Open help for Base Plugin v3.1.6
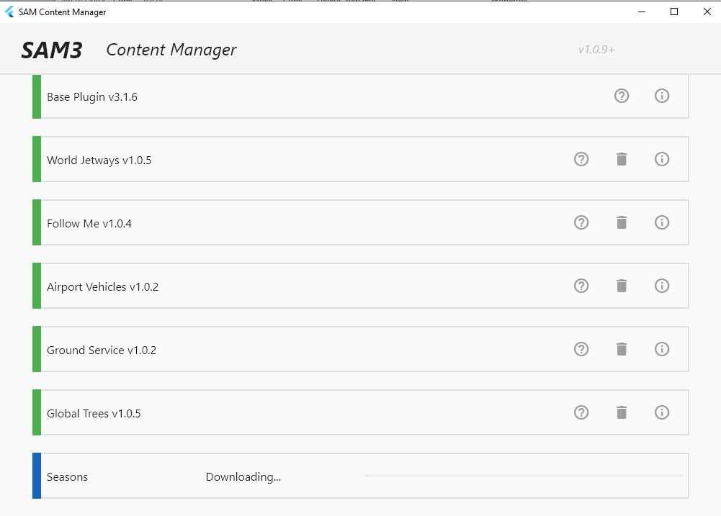Image resolution: width=721 pixels, height=516 pixels. click(x=622, y=96)
